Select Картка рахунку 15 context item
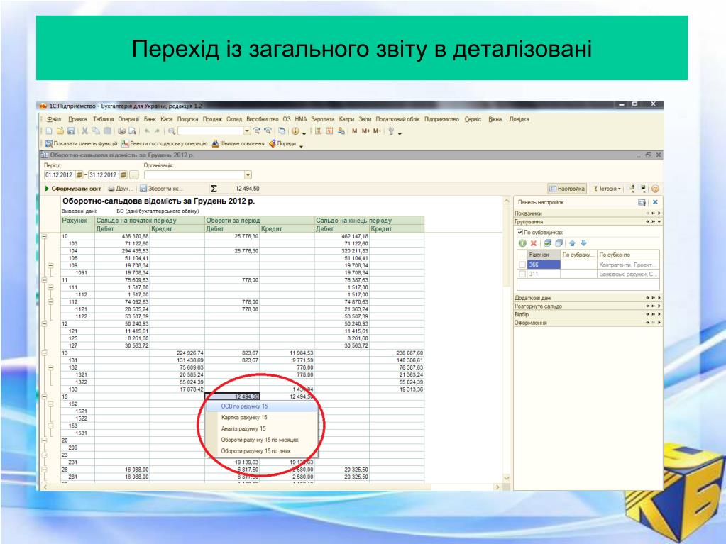The width and height of the screenshot is (726, 544). point(262,417)
